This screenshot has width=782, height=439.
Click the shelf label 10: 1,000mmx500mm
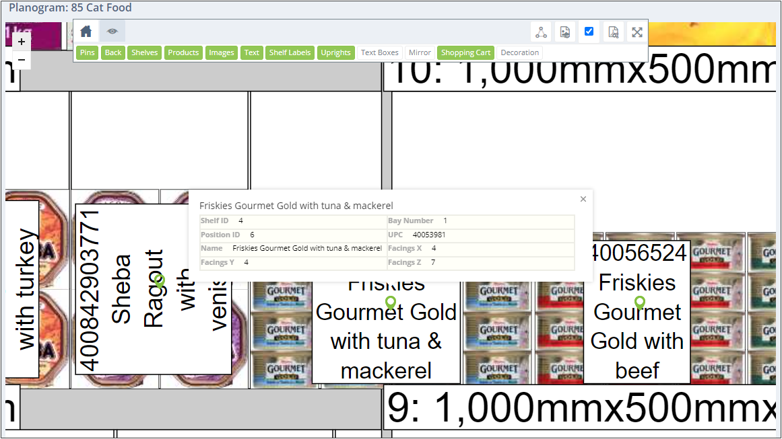[580, 70]
